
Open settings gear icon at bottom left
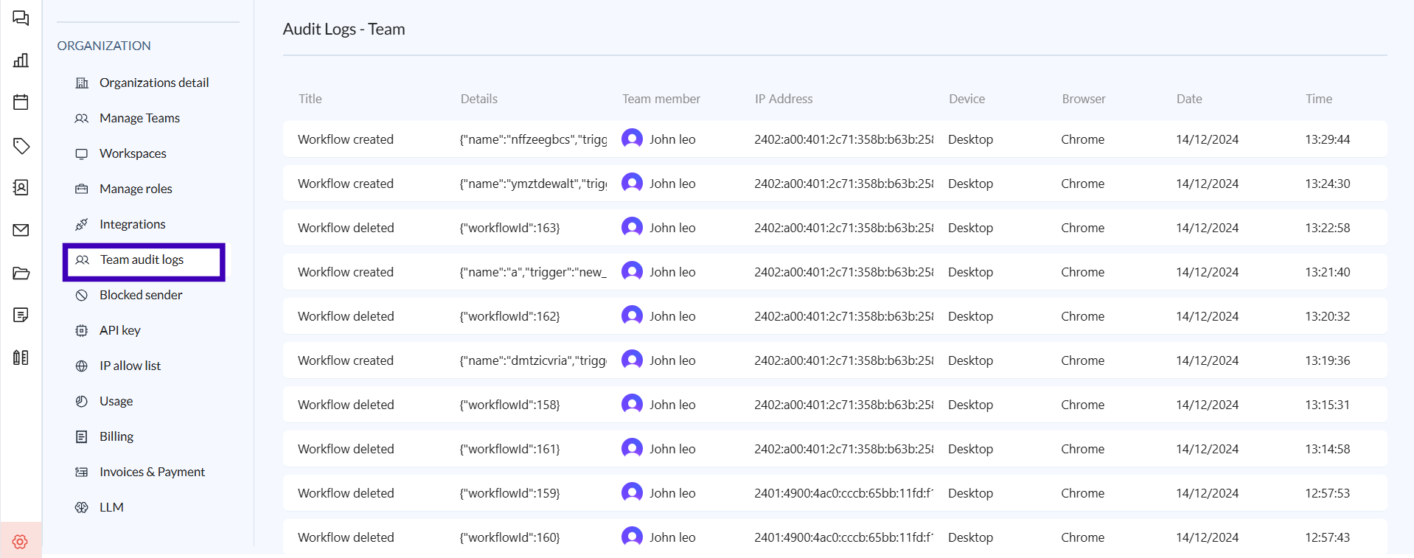pyautogui.click(x=21, y=542)
